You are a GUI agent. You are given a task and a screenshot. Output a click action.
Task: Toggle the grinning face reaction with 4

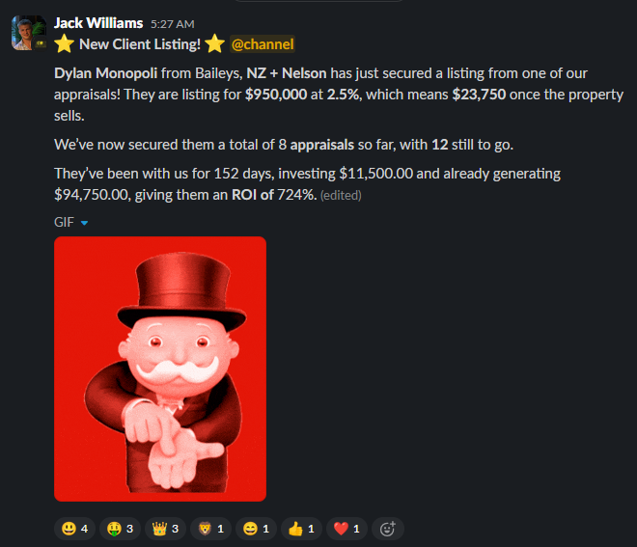tap(74, 529)
